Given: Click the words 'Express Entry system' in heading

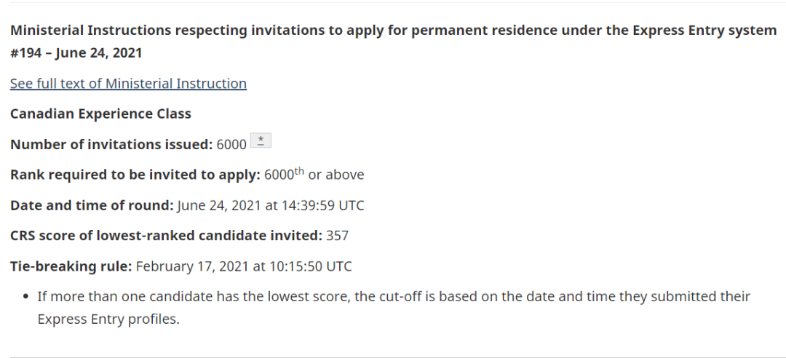Looking at the screenshot, I should tap(704, 31).
